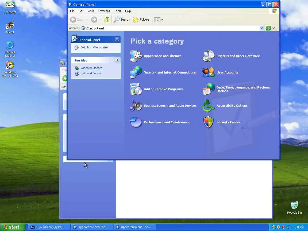Select the Recycle Bin icon
308x231 pixels.
click(294, 208)
